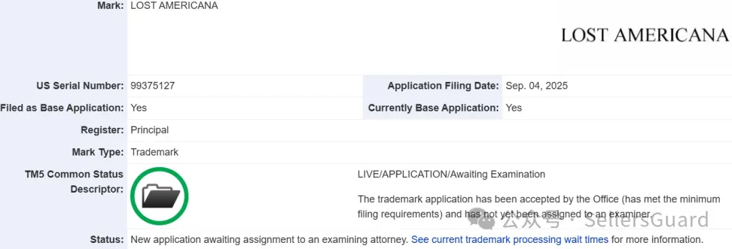Click the 'accepted by the Office' description paragraph
The height and width of the screenshot is (249, 732).
pyautogui.click(x=539, y=206)
